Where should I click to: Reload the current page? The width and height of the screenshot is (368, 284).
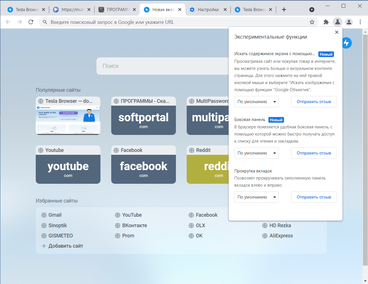[x=31, y=22]
